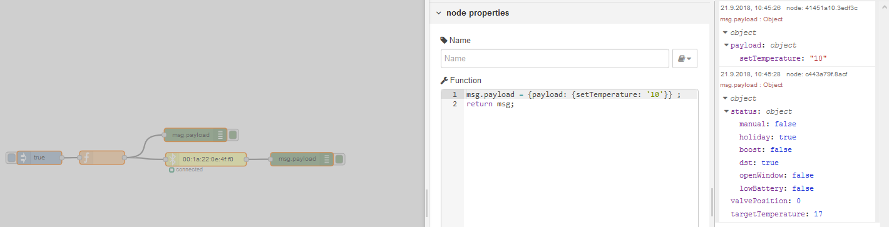Collapse second debug message 'object' triangle
Screen dimensions: 889x227
[x=725, y=98]
